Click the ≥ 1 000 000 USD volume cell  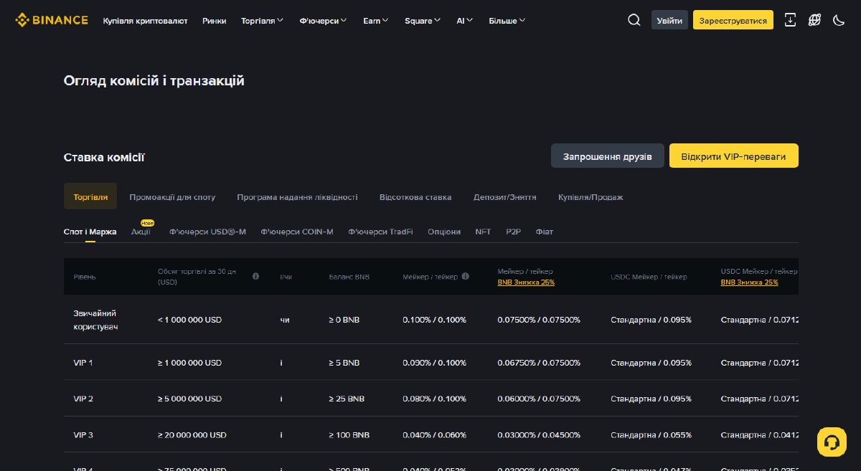(189, 363)
